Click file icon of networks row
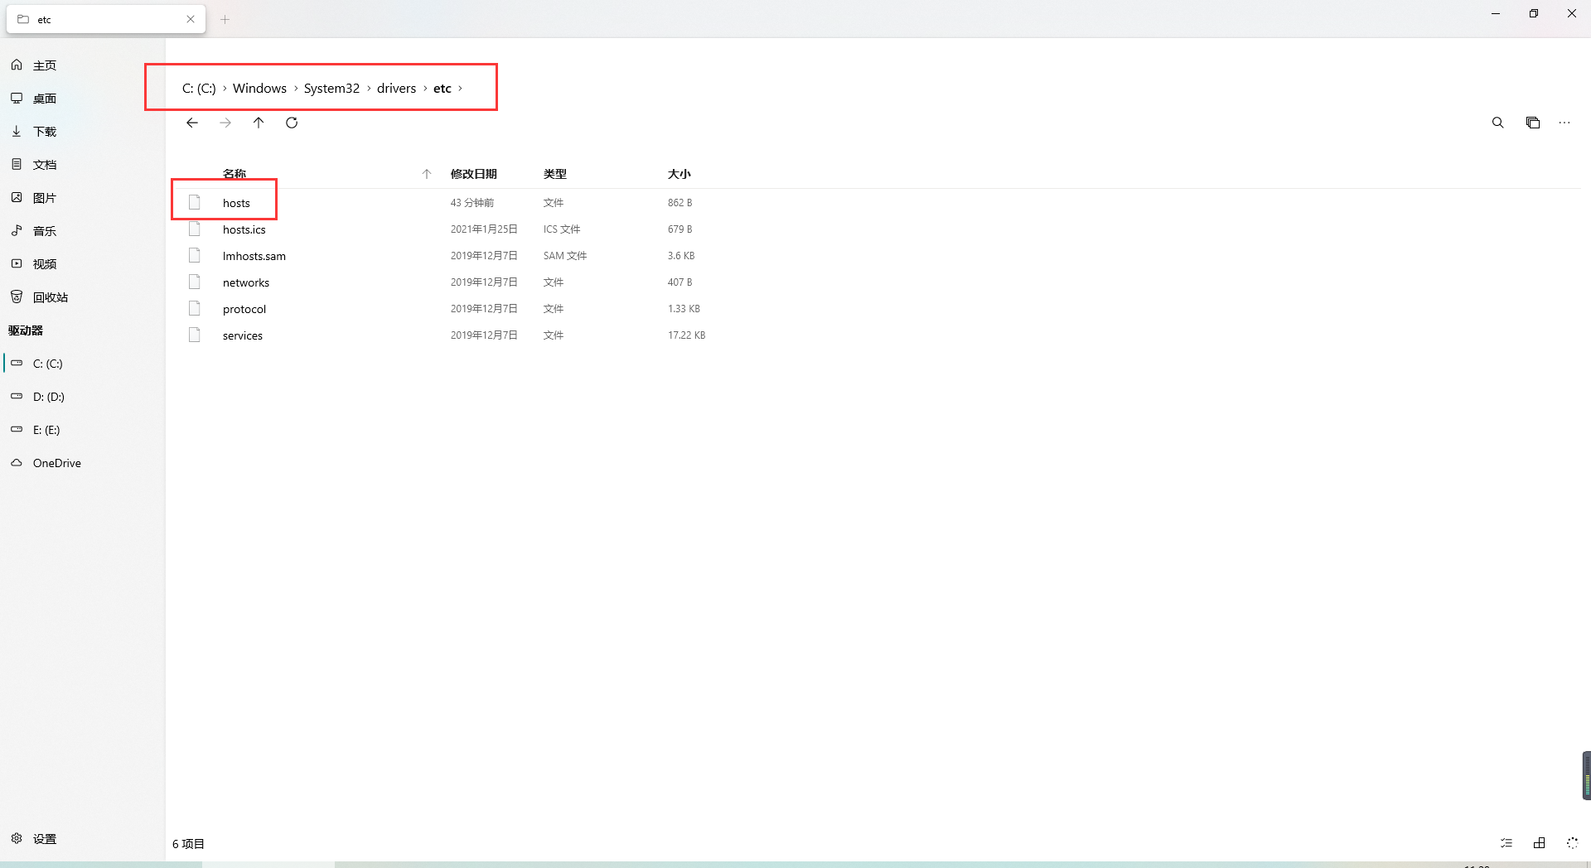The image size is (1591, 868). pyautogui.click(x=195, y=282)
